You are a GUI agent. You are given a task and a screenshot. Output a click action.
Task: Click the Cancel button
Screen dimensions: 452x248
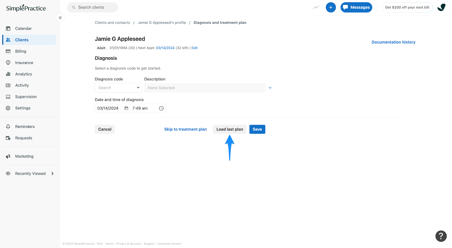pyautogui.click(x=105, y=129)
